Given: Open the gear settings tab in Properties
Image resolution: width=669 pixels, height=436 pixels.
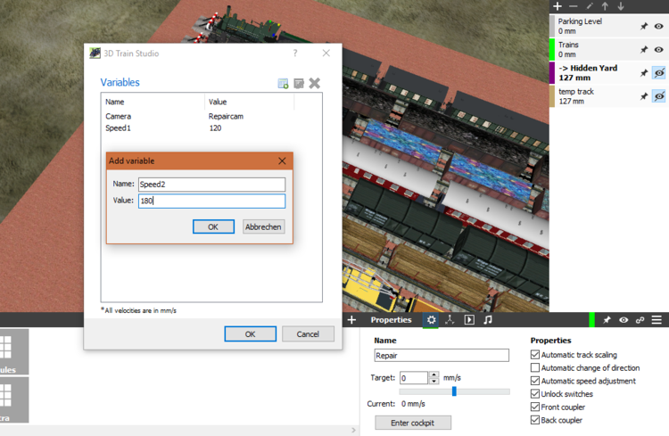Looking at the screenshot, I should pos(432,320).
